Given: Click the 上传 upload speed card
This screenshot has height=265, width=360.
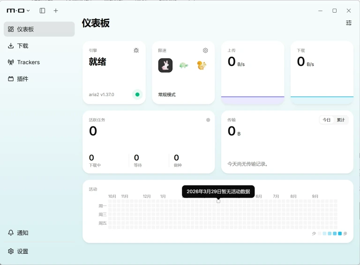Looking at the screenshot, I should [253, 73].
